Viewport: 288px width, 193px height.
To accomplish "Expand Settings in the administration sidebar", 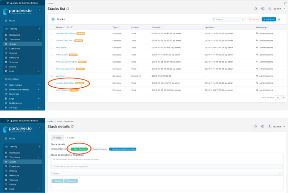I will pyautogui.click(x=39, y=108).
